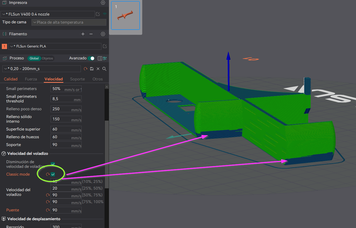
Task: Select the Objetos mode button
Action: pyautogui.click(x=48, y=58)
